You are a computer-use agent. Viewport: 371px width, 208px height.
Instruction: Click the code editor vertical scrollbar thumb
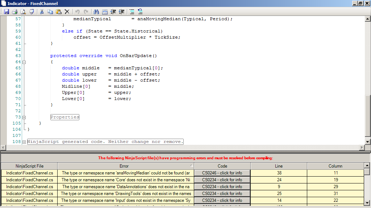click(367, 116)
